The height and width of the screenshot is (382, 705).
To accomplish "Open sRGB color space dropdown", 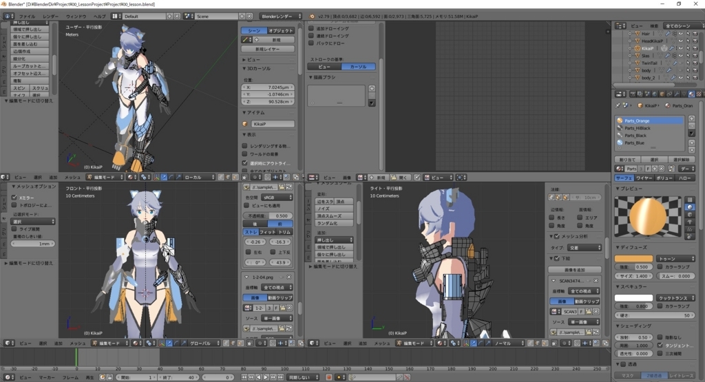I will [x=276, y=198].
